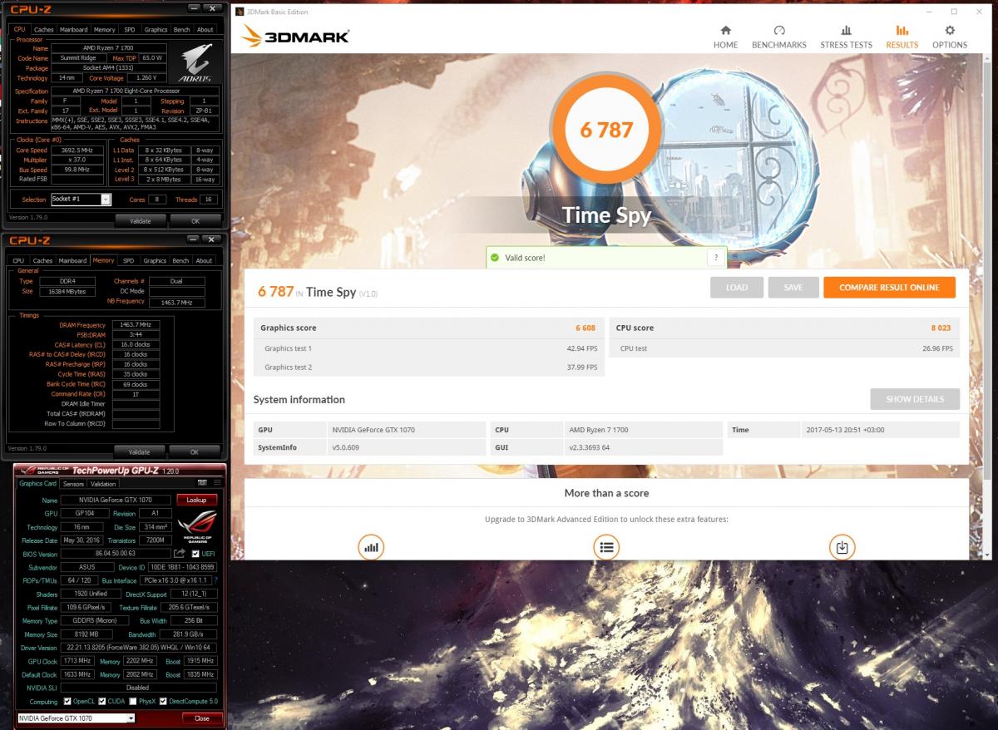Switch to Validation tab in GPU-Z
This screenshot has width=998, height=730.
tap(103, 484)
